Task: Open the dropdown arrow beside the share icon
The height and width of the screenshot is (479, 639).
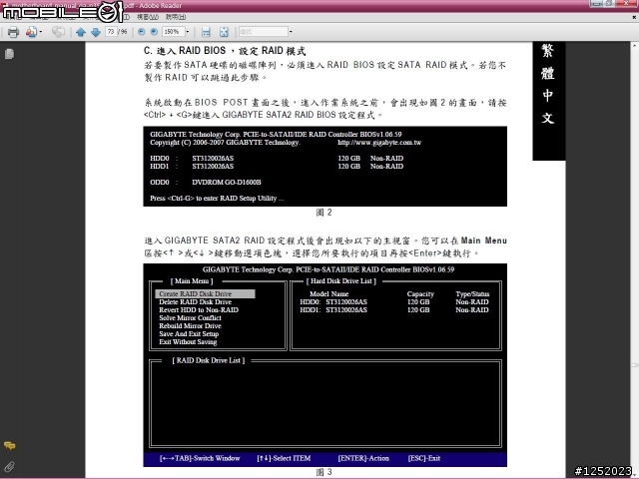Action: coord(41,32)
